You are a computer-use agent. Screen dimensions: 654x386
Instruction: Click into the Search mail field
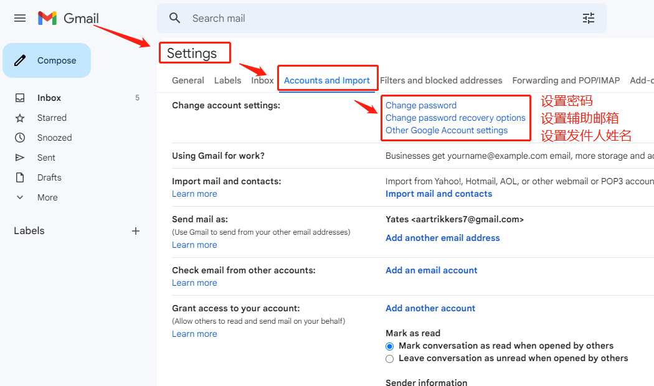click(x=374, y=18)
